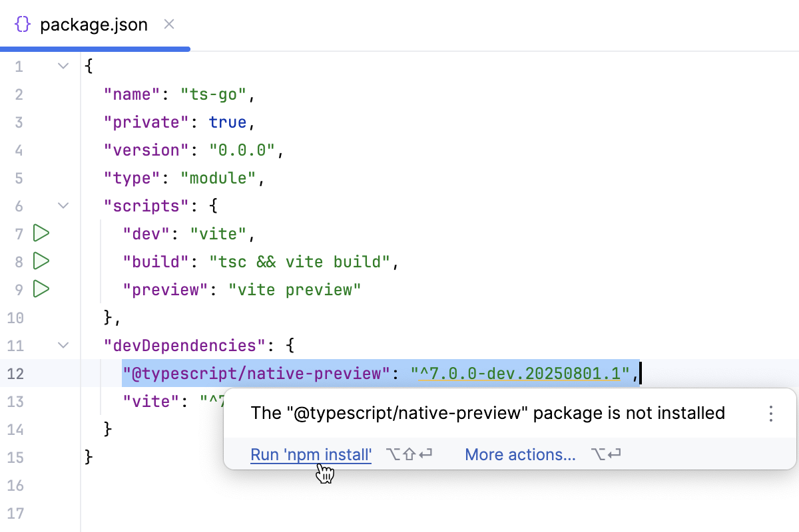Collapse the root JSON object on line 1

click(63, 65)
